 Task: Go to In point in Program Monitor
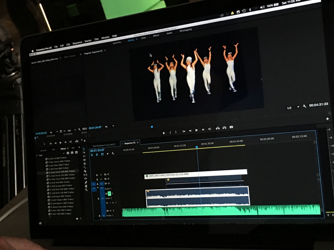click(x=184, y=131)
